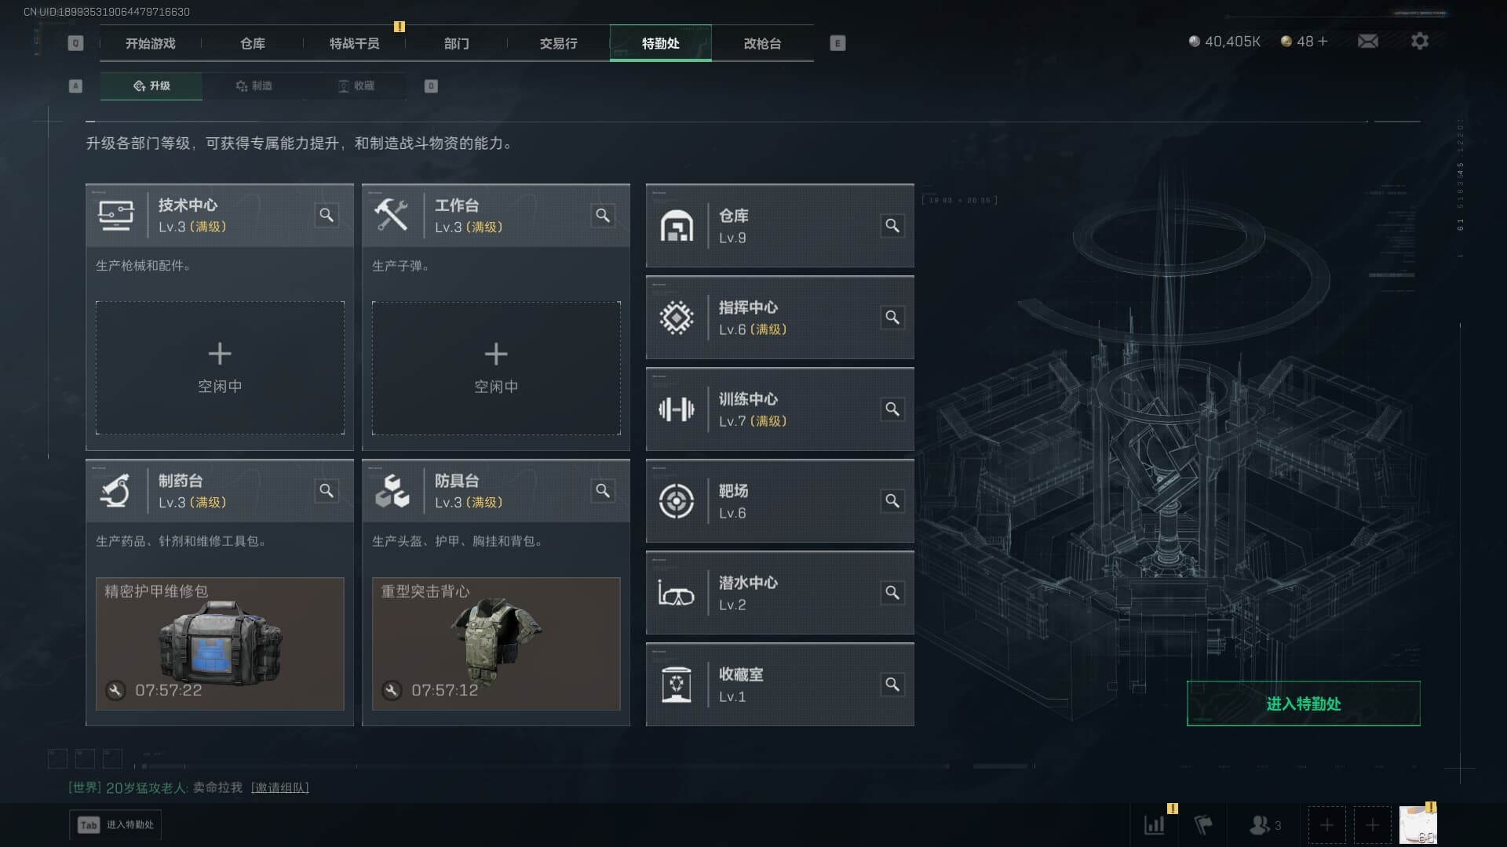Select the 潜水中心 Lv.2 department

(779, 593)
